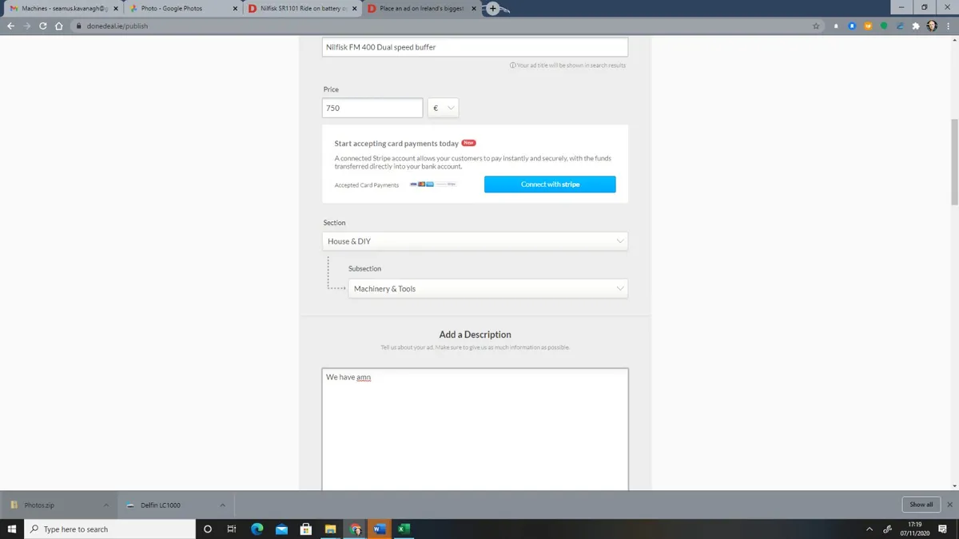The width and height of the screenshot is (959, 539).
Task: Reload the DoneDeal publish page
Action: coord(42,26)
